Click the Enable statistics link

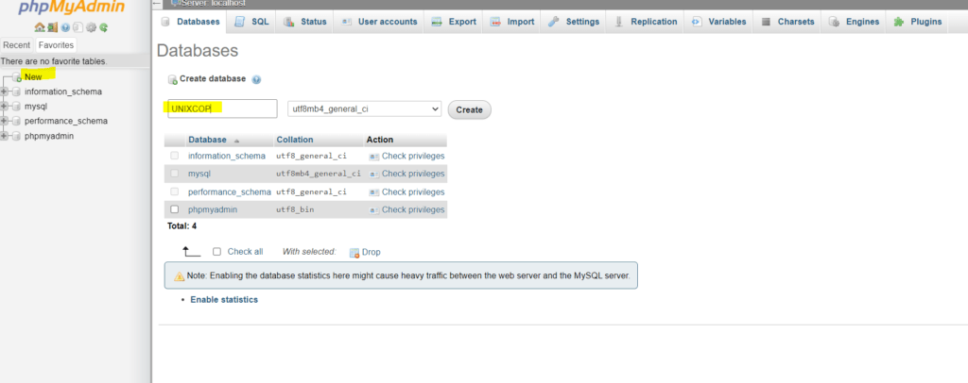click(224, 300)
